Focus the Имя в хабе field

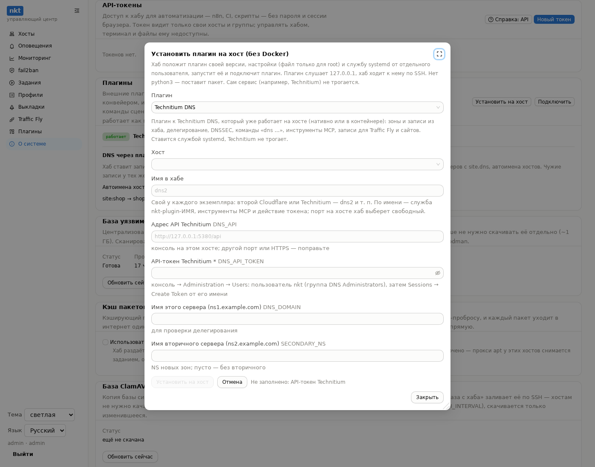click(297, 191)
